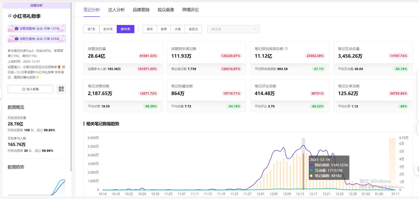
Task: Click the beige 笔记篇数 tooltip dot
Action: [311, 176]
